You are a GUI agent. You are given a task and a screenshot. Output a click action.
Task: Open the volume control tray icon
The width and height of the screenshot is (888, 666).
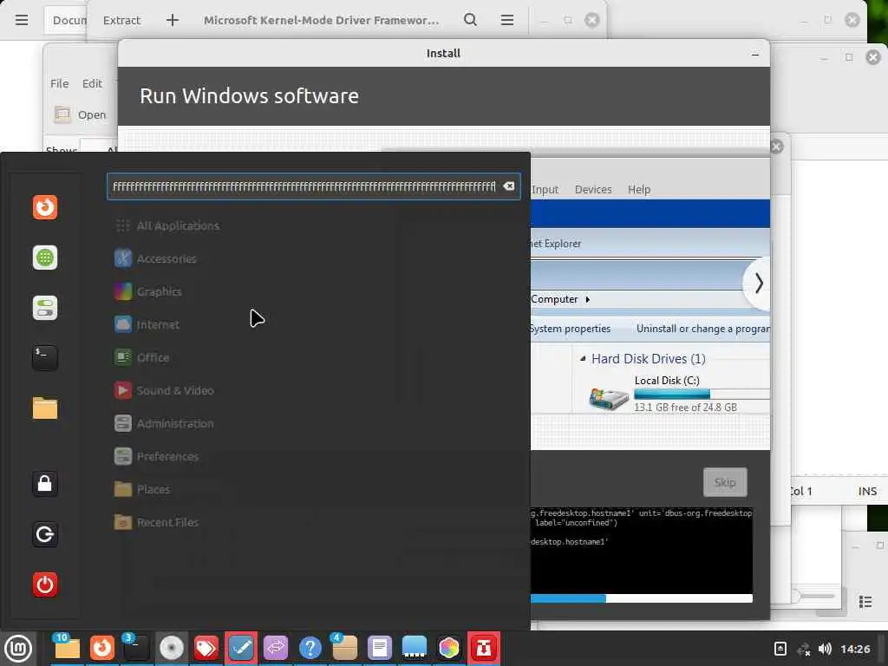point(826,649)
